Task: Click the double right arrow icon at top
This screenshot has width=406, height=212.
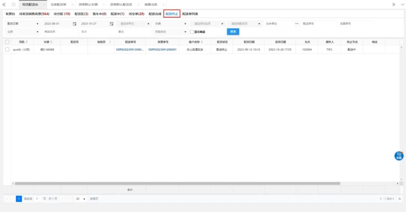Action: tap(394, 5)
